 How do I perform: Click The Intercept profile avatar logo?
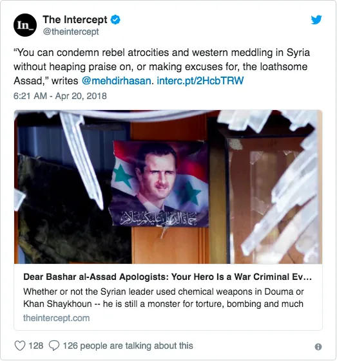point(25,25)
